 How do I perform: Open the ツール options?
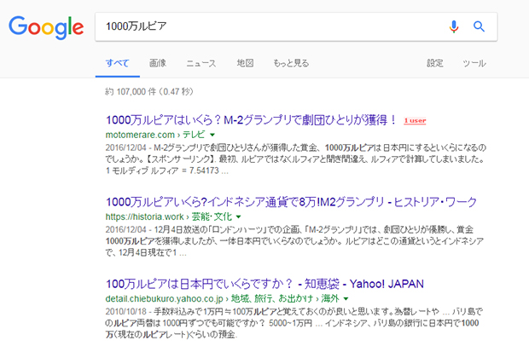474,63
